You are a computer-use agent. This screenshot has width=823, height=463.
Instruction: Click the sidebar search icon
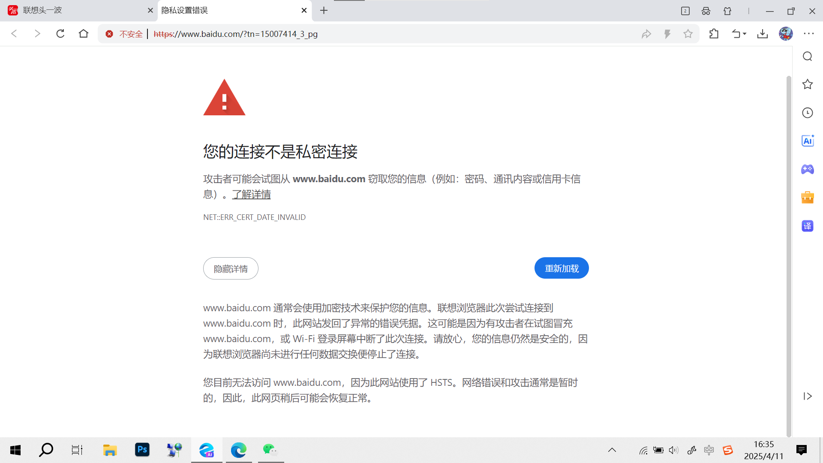point(808,57)
